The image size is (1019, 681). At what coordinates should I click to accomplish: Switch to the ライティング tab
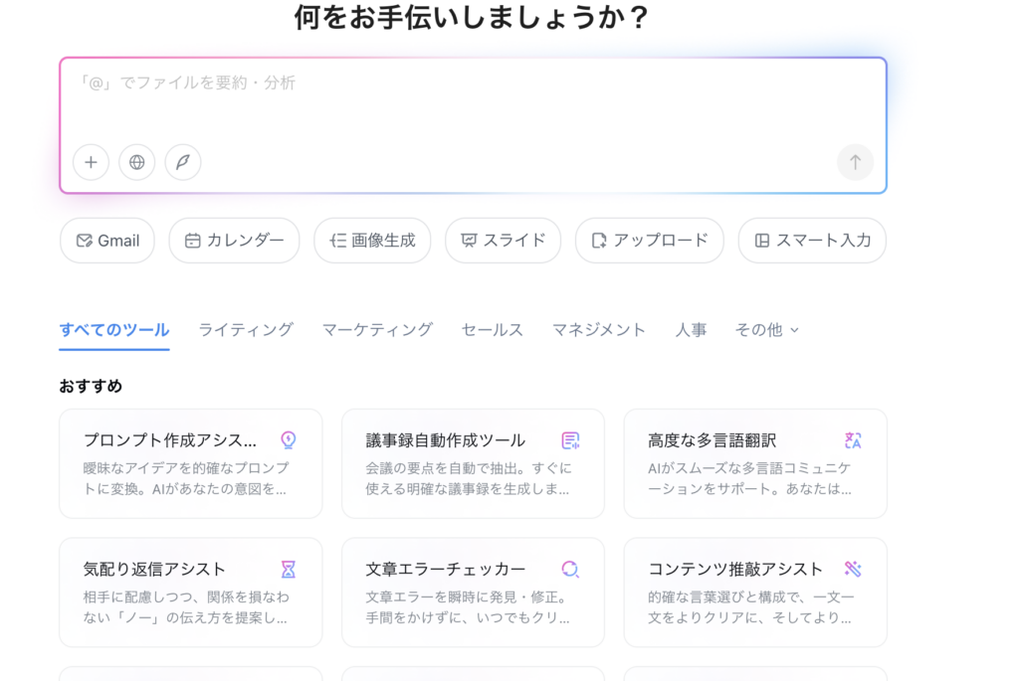click(246, 330)
